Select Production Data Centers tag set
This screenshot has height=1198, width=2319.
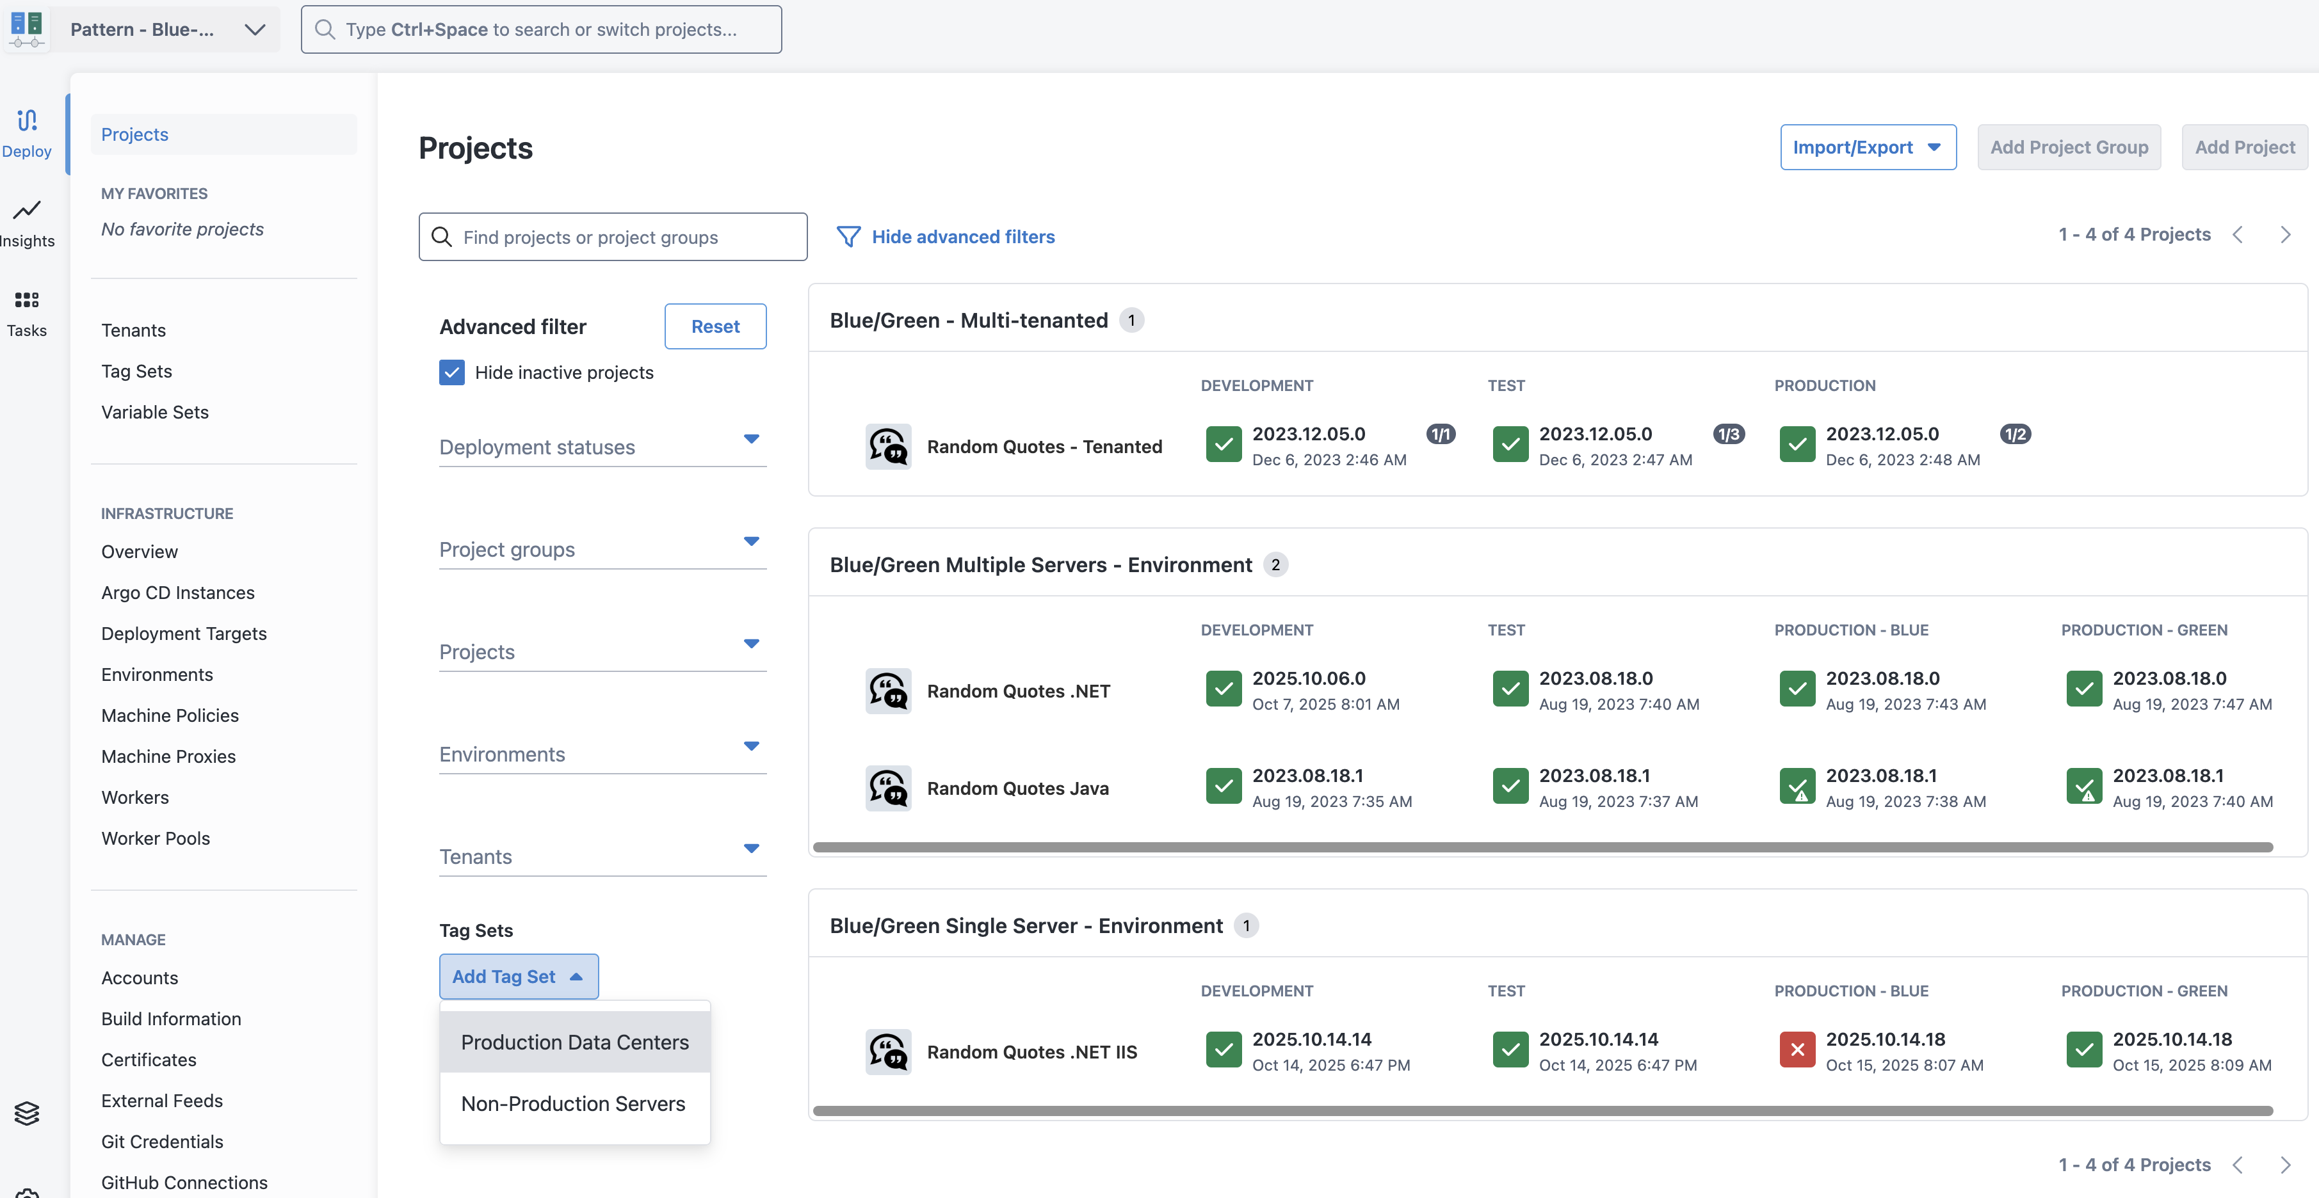[574, 1042]
